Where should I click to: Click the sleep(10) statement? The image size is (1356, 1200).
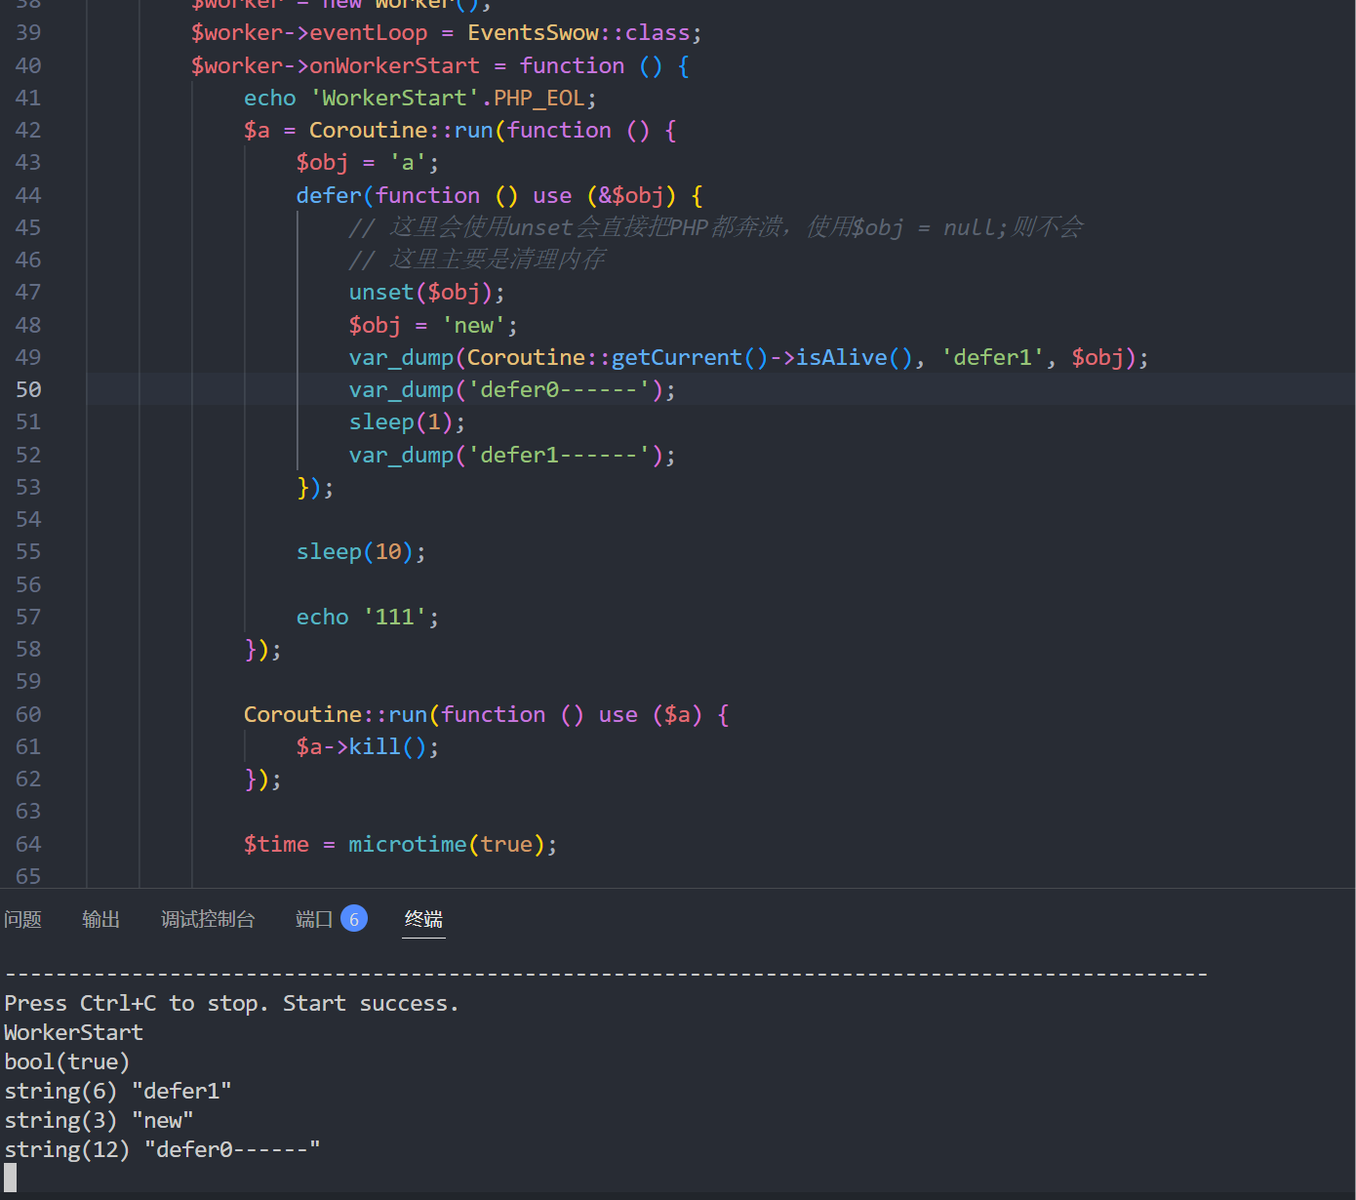point(361,551)
